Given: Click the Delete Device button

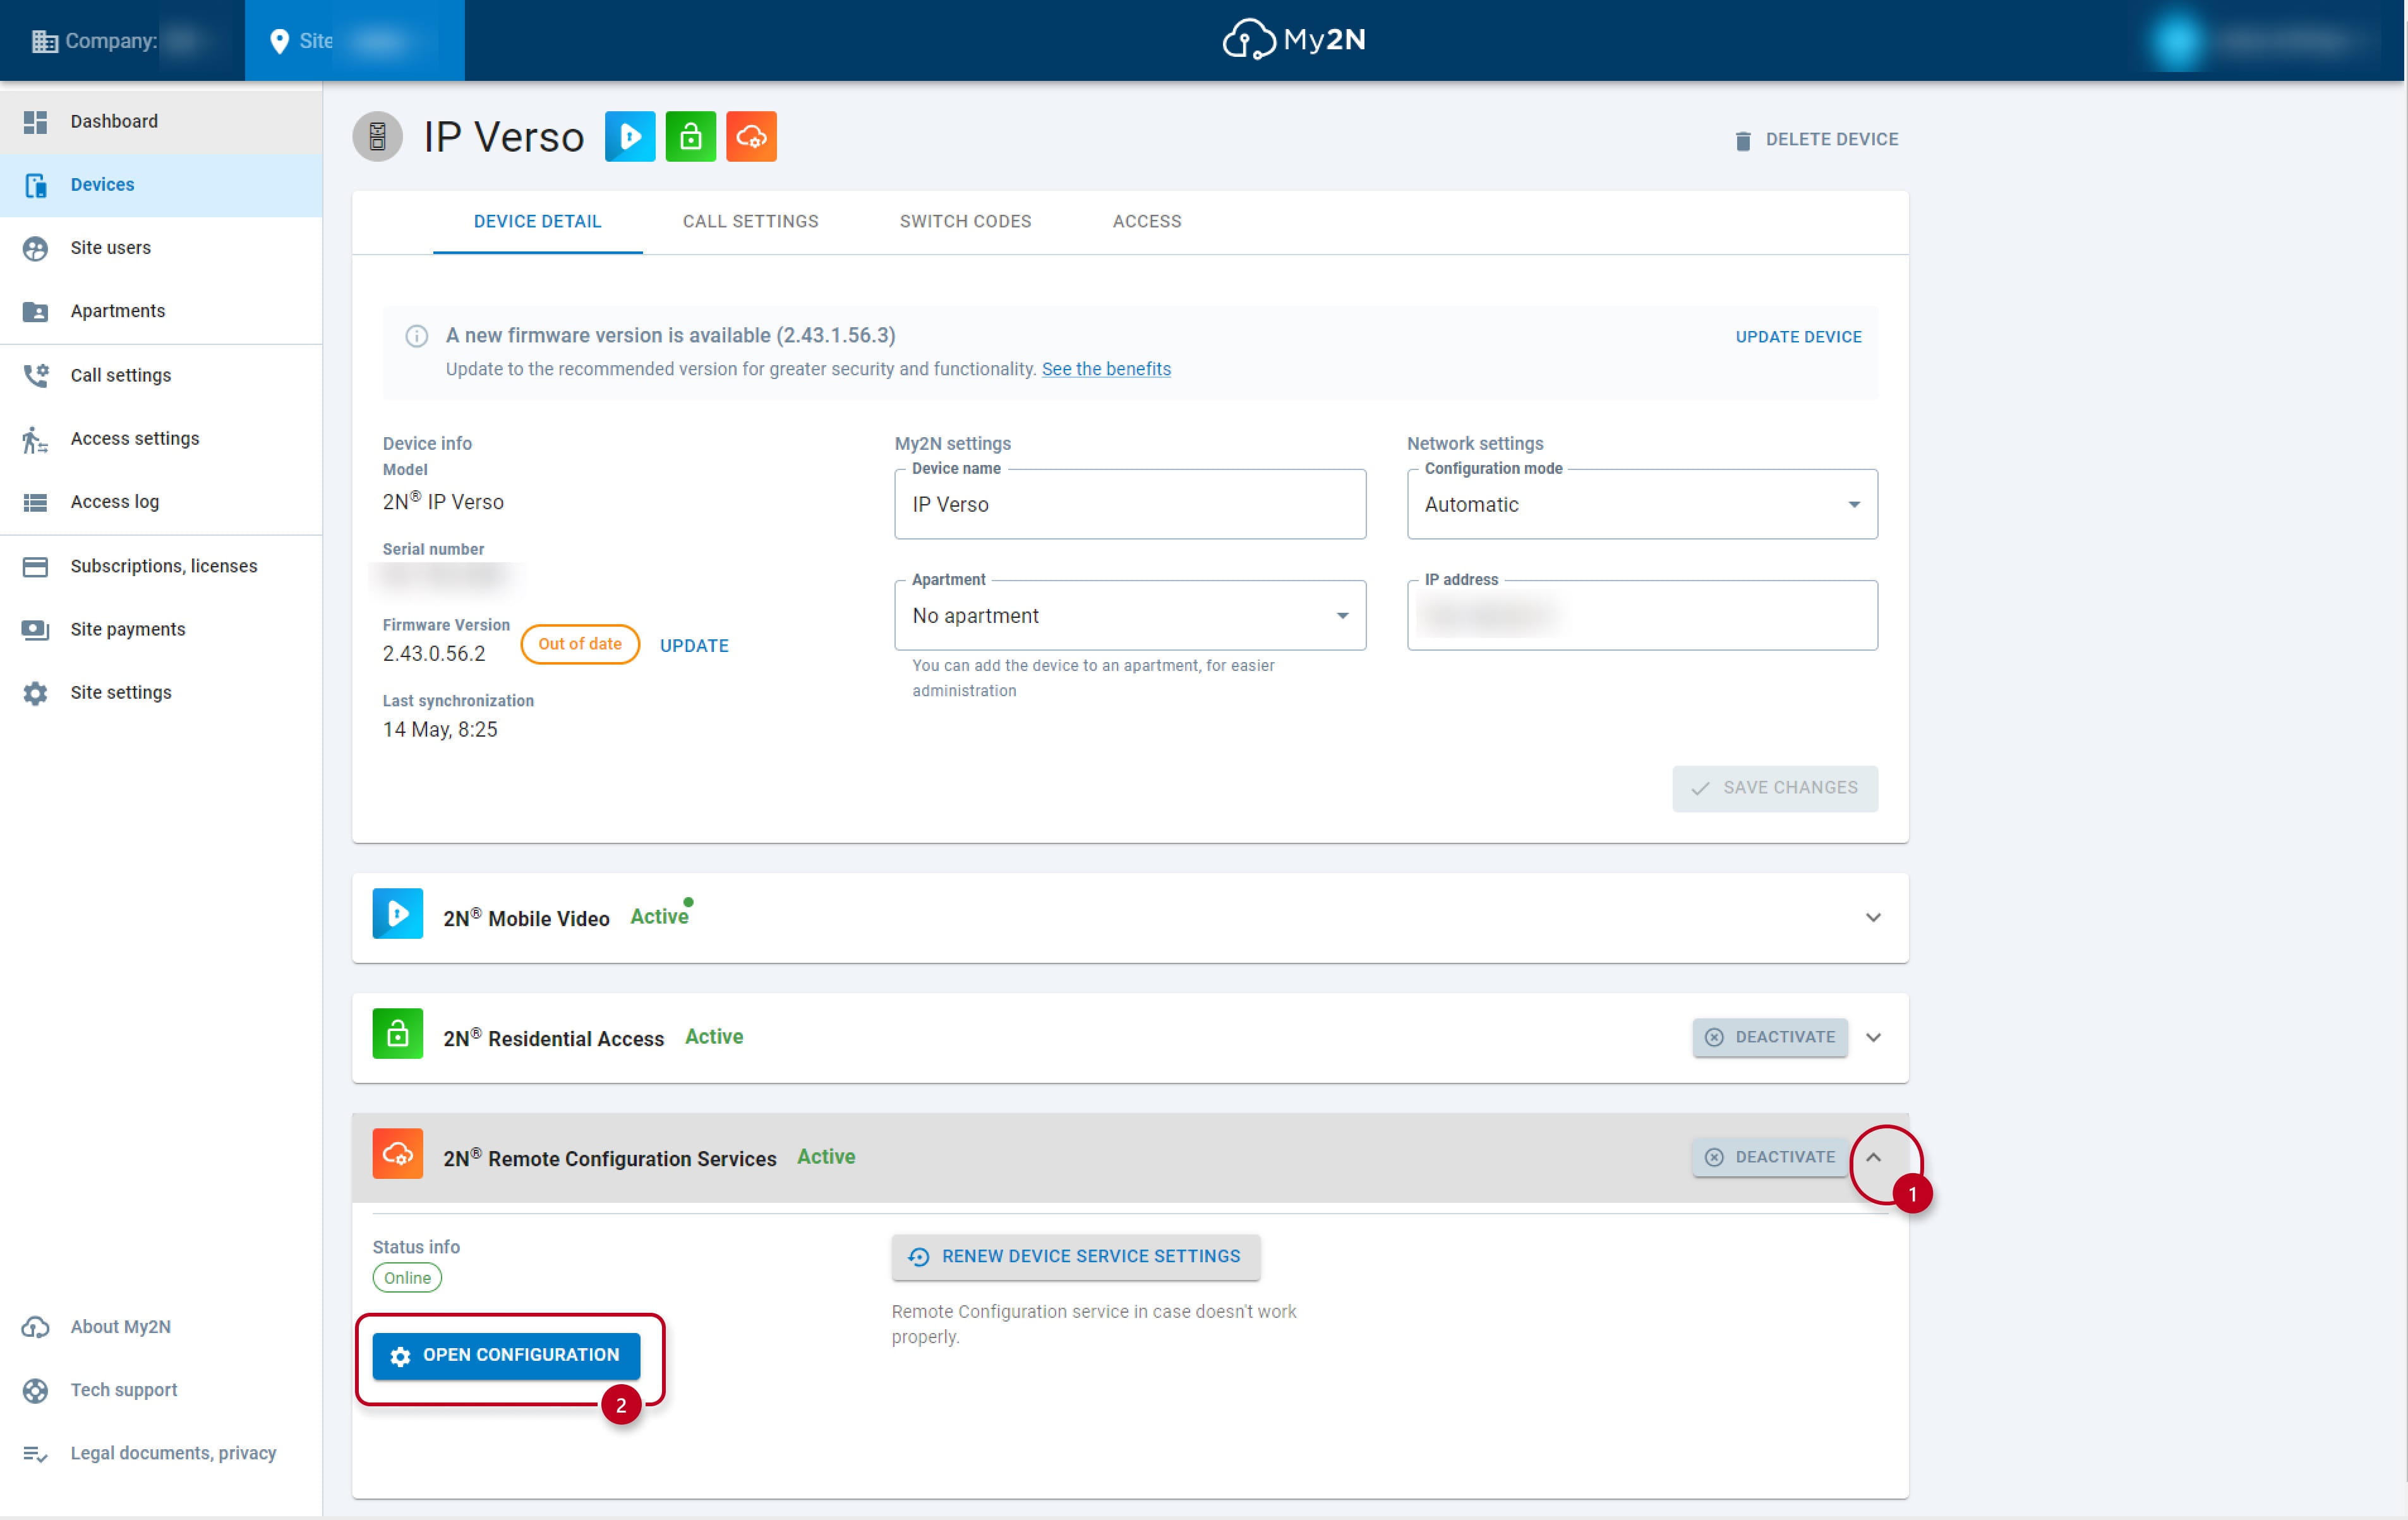Looking at the screenshot, I should click(1816, 140).
